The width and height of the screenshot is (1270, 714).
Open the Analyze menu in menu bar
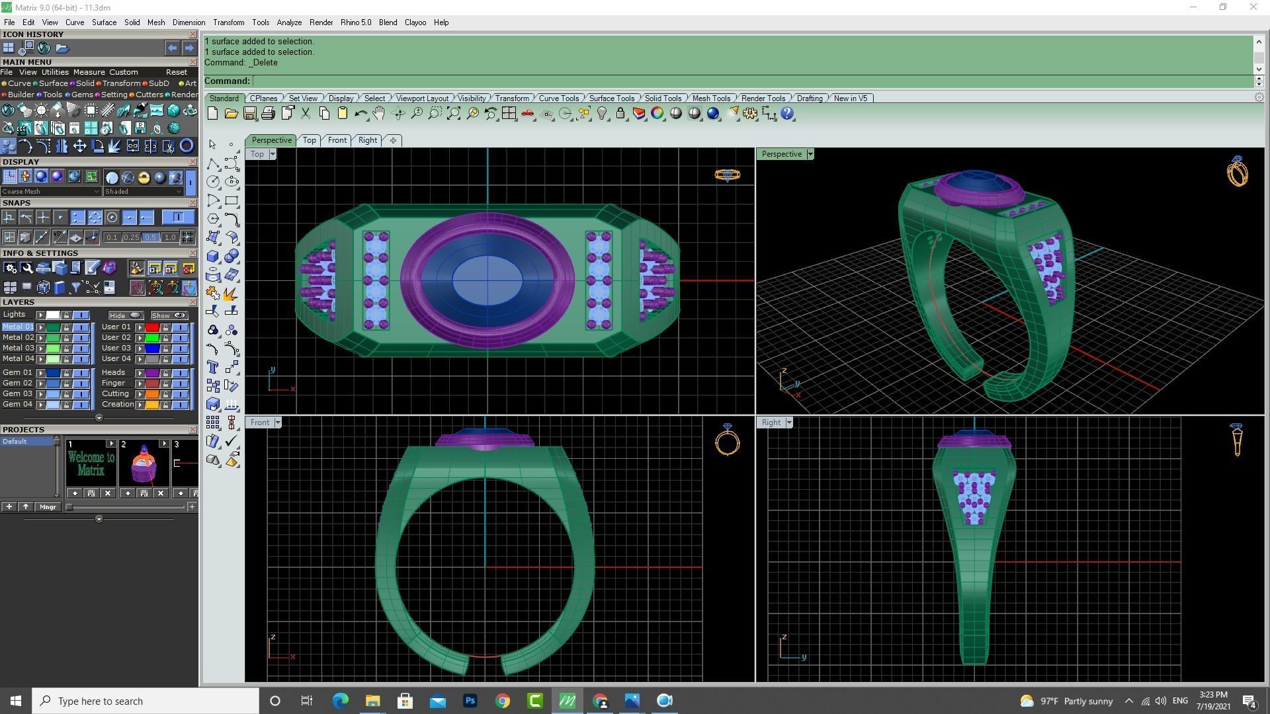pos(289,22)
